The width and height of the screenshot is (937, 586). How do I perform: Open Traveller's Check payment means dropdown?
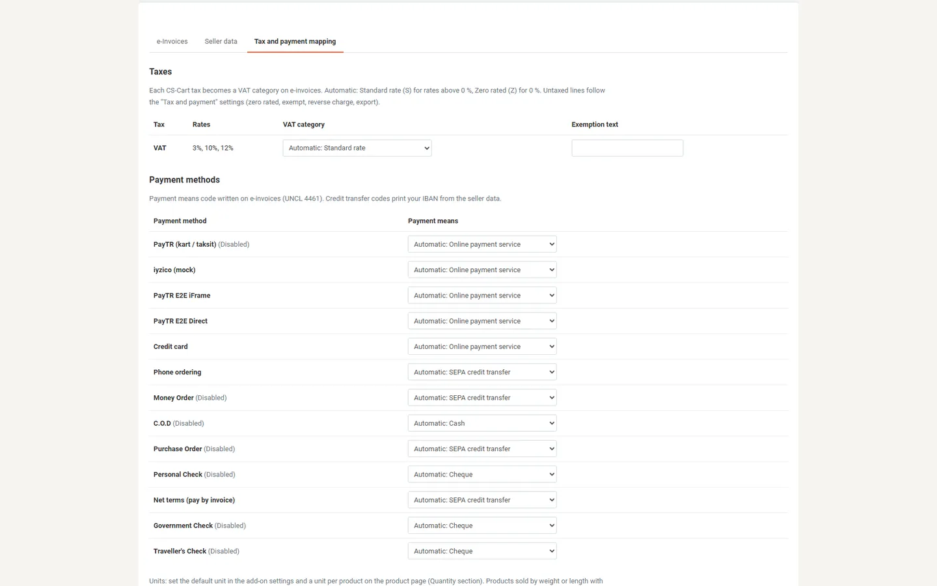click(482, 551)
